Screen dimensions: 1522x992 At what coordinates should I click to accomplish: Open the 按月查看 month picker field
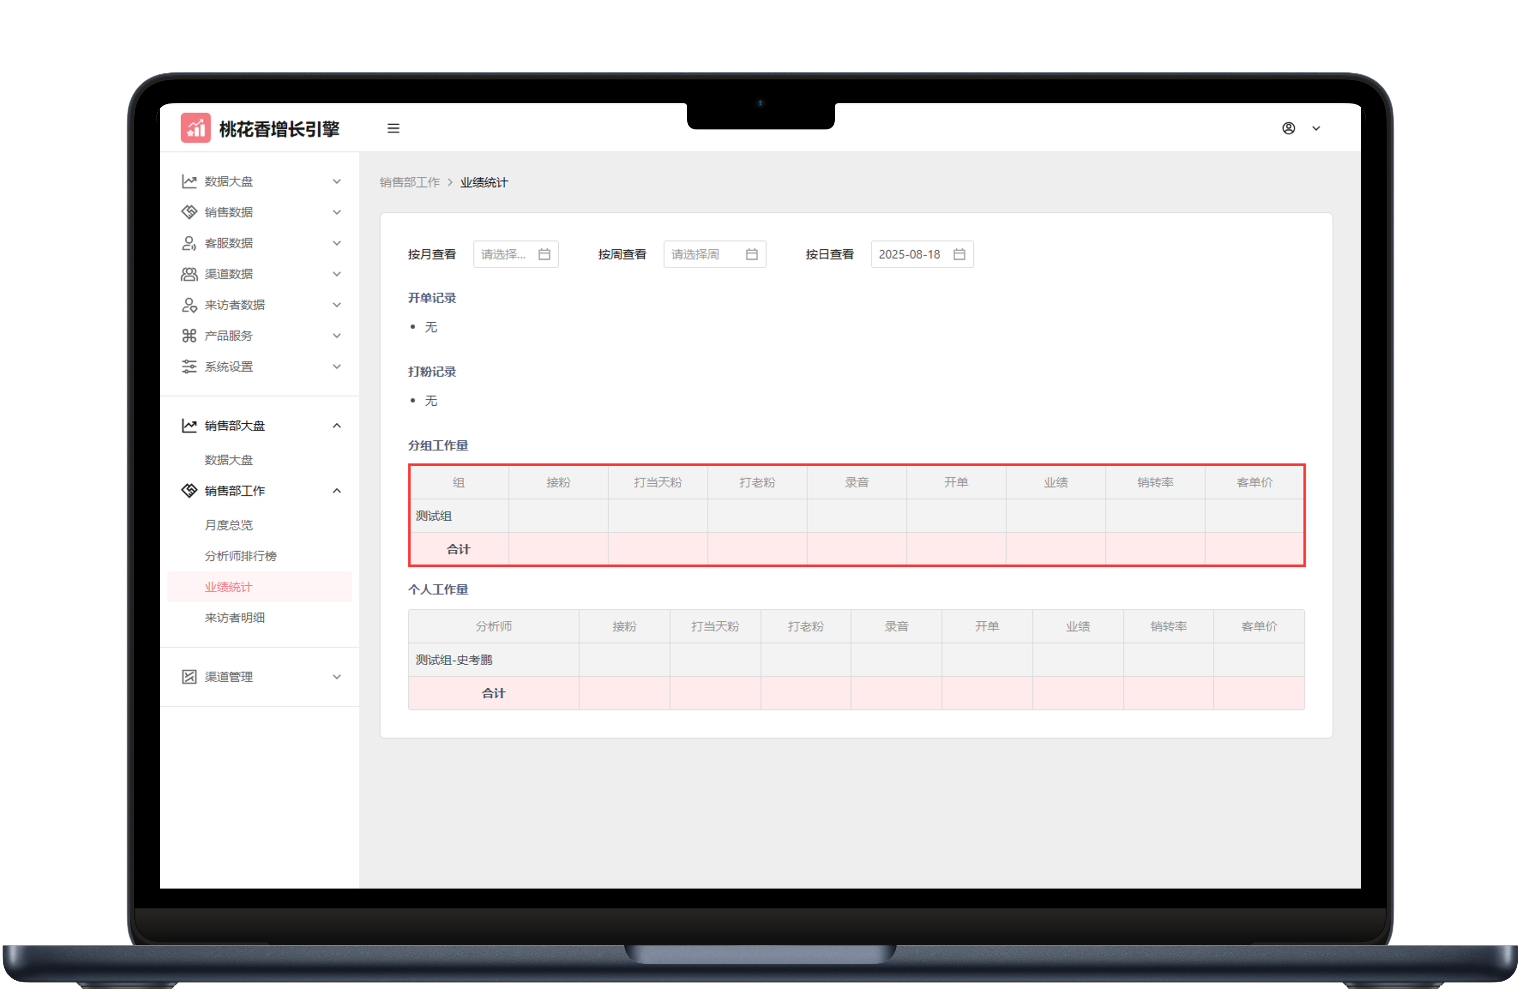[515, 255]
